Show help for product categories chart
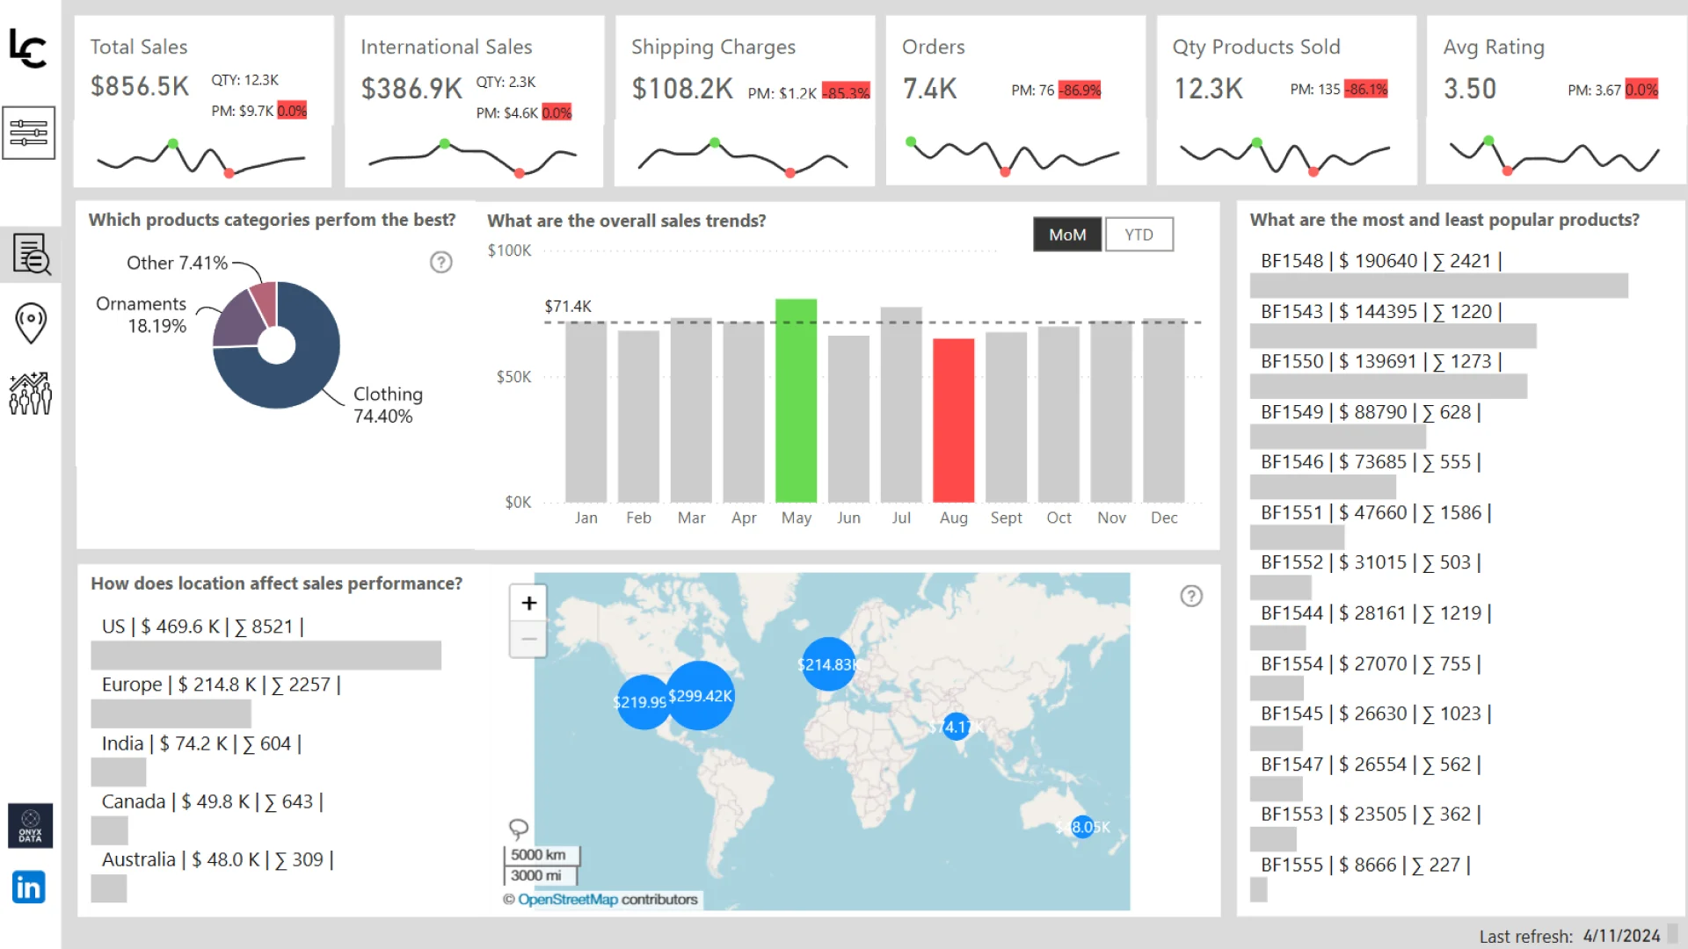This screenshot has width=1688, height=949. [441, 262]
